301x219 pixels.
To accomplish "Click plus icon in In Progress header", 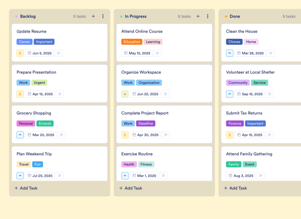I will pos(198,17).
